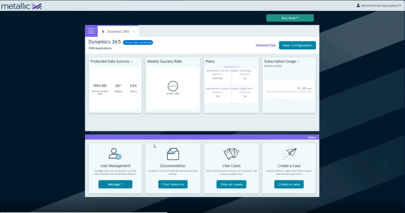Click the Create a Case heading
Image resolution: width=405 pixels, height=213 pixels.
coord(289,166)
